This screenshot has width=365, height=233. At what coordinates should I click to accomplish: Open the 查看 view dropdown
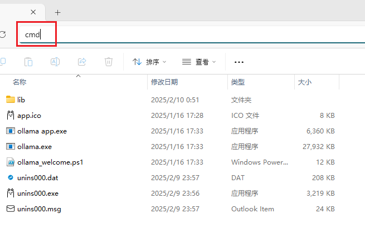point(199,62)
